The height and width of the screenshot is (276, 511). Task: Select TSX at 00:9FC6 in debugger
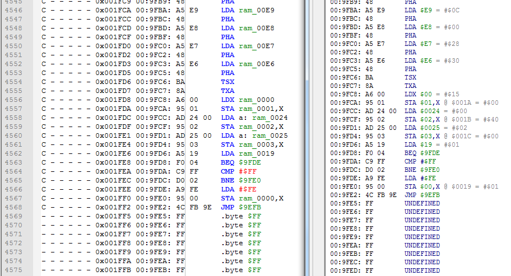click(410, 77)
